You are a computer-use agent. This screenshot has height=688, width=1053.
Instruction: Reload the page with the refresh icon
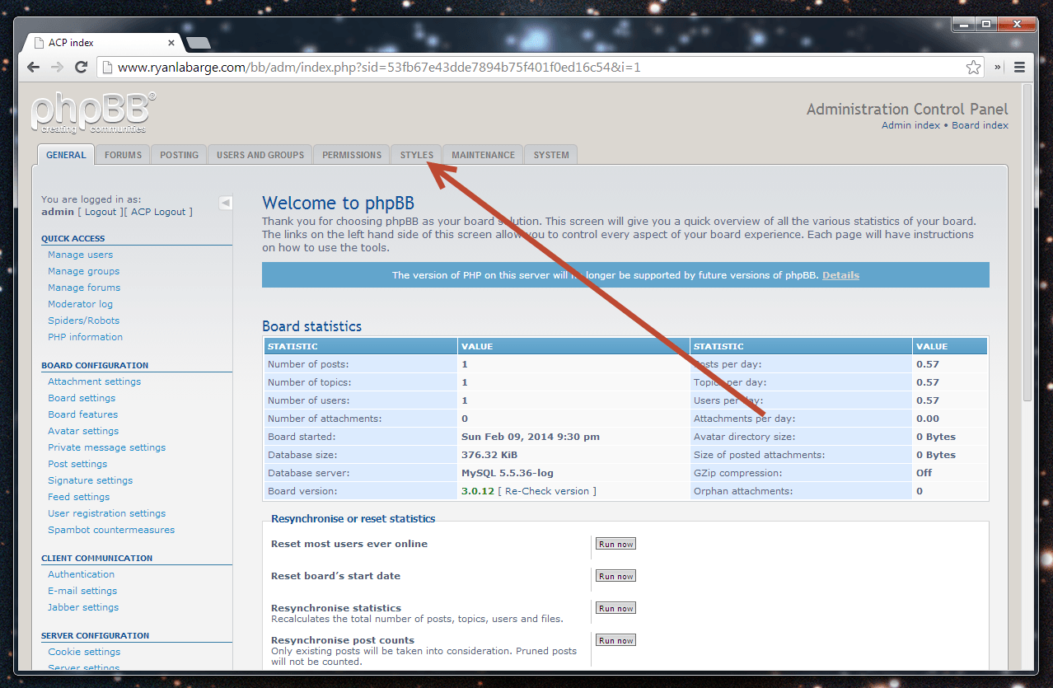click(x=81, y=68)
